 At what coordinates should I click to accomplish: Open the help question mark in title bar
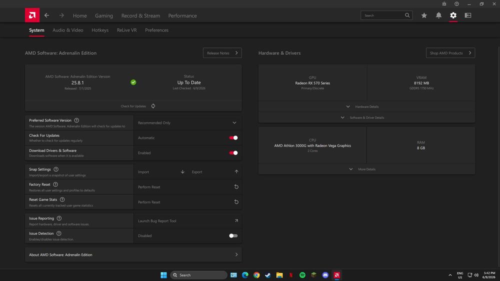[456, 4]
